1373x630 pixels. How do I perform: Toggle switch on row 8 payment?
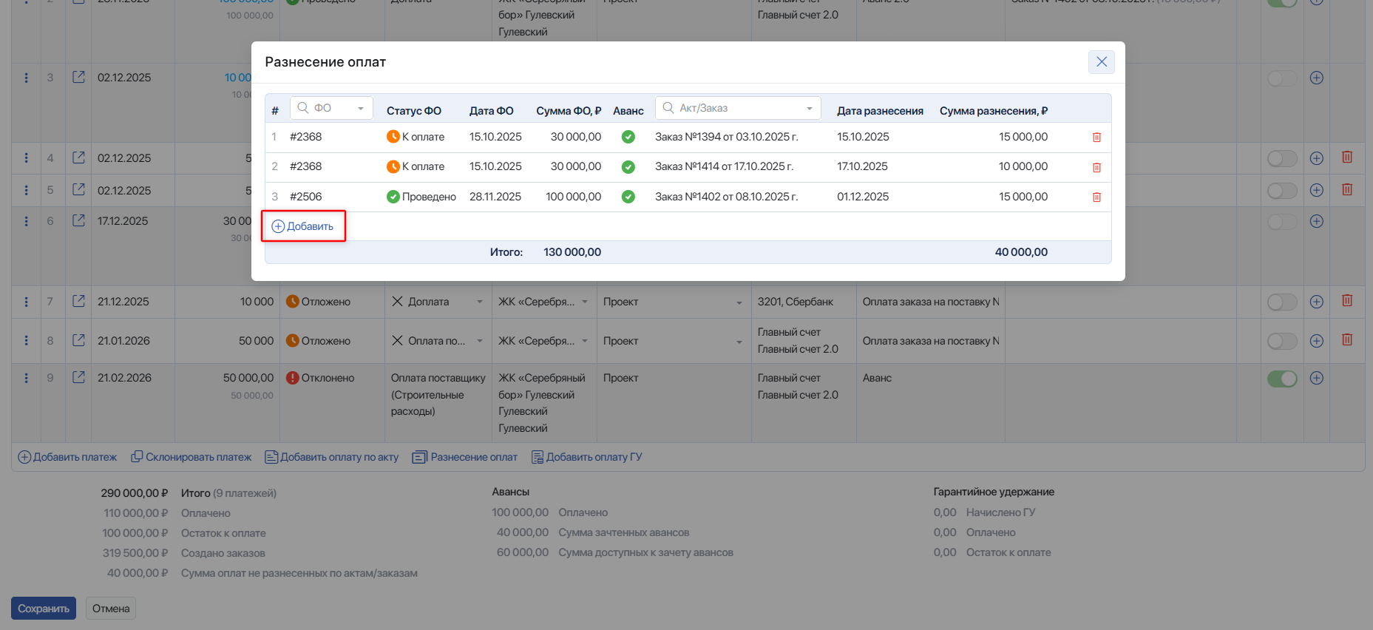point(1282,341)
